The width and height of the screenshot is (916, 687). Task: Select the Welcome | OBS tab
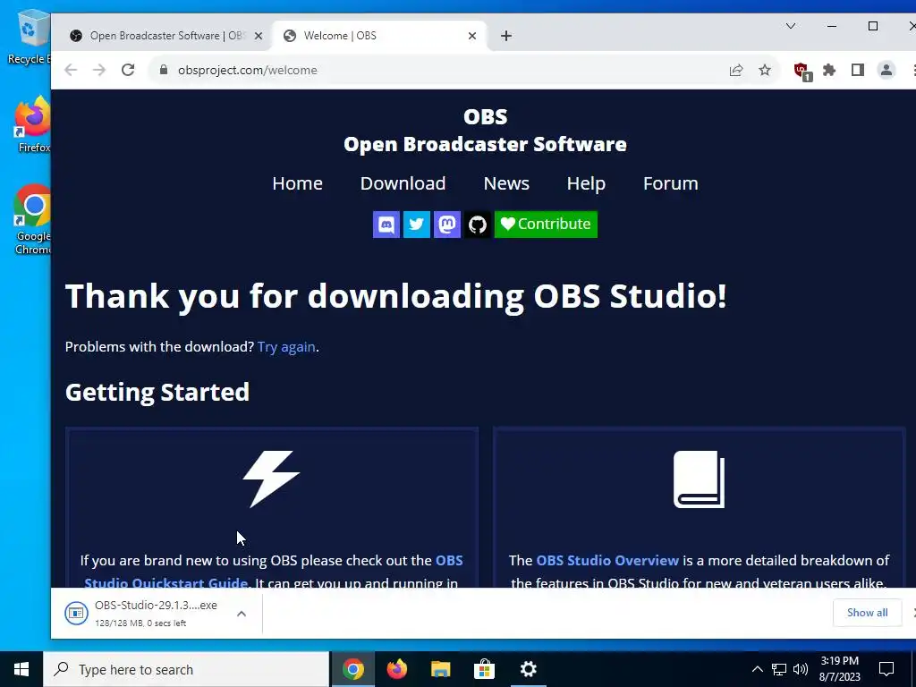tap(379, 36)
